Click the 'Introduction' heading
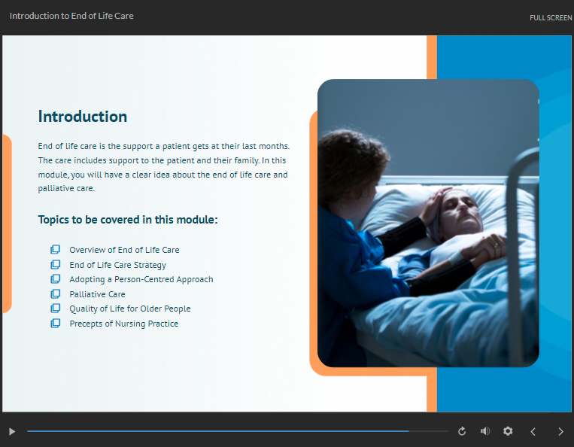The width and height of the screenshot is (574, 447). pyautogui.click(x=83, y=117)
